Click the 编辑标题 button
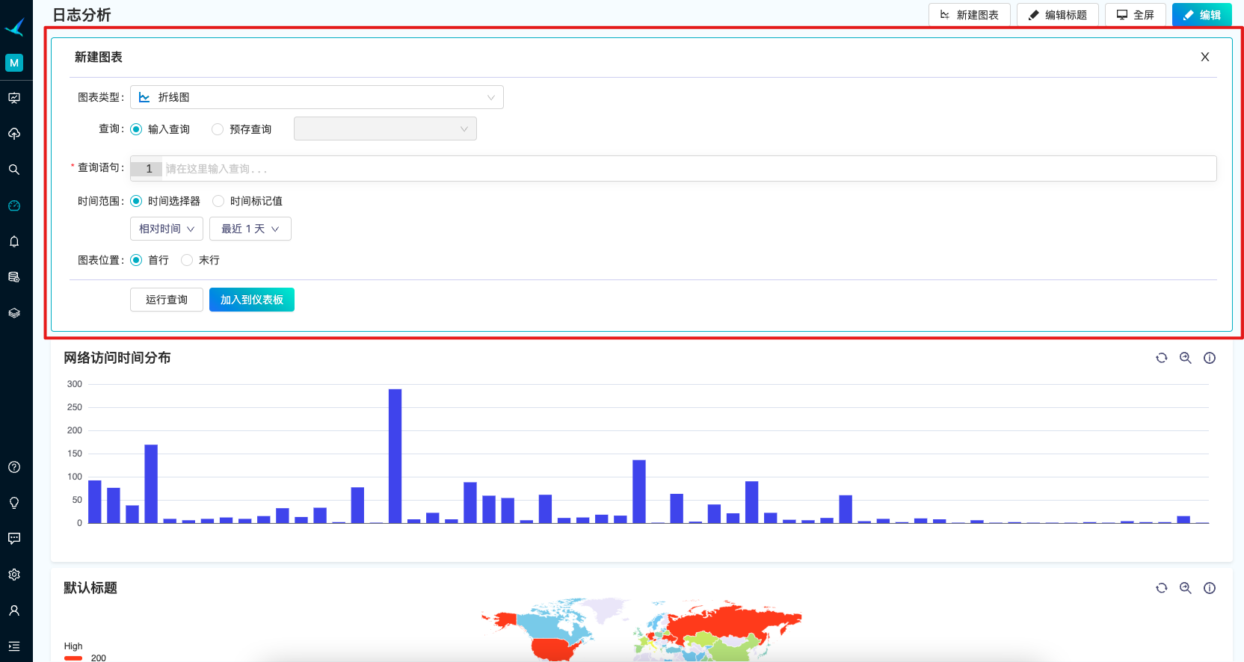Screen dimensions: 1244x662 1058,15
